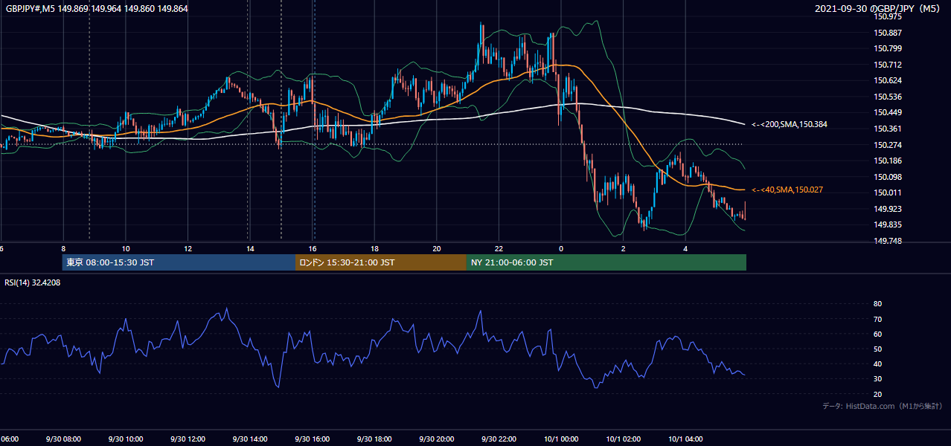Click the 150.536 price axis label
The image size is (951, 446).
(x=888, y=97)
